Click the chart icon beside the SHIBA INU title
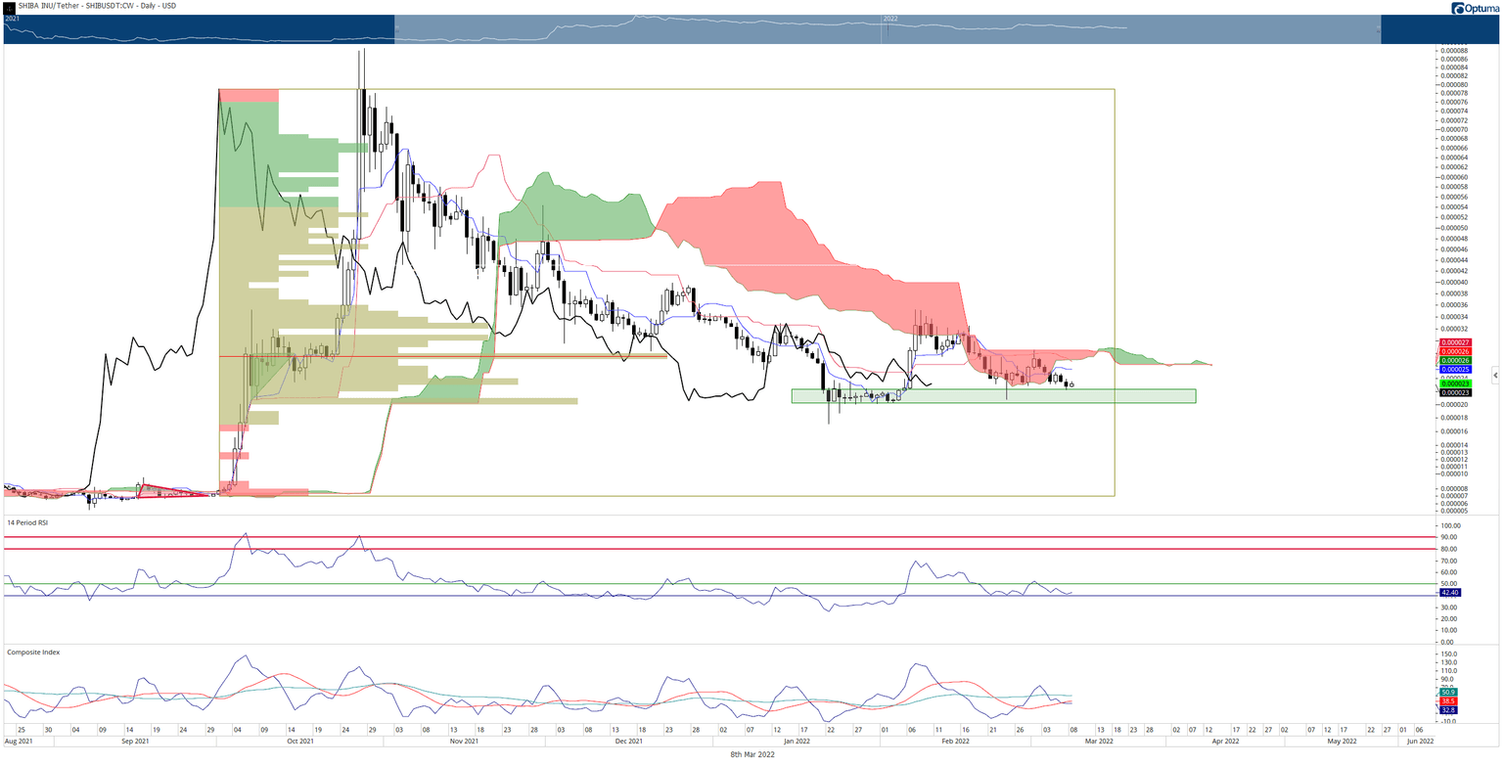 pyautogui.click(x=10, y=8)
